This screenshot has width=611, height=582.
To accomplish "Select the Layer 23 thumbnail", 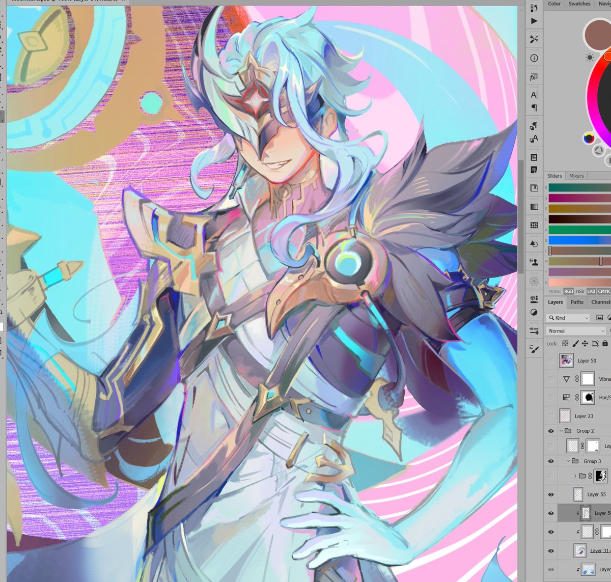I will click(565, 416).
